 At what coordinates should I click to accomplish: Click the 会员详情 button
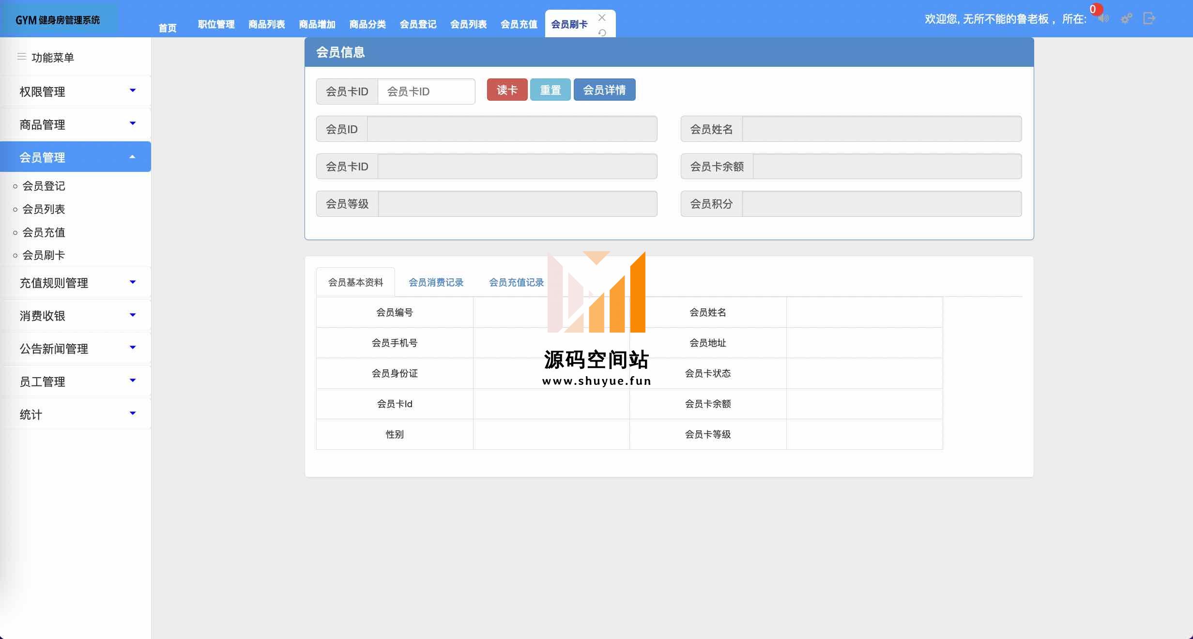pyautogui.click(x=604, y=90)
